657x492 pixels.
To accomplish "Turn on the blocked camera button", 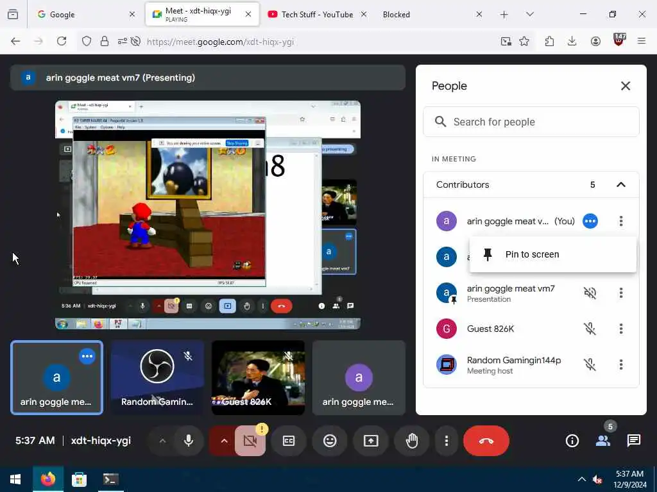I will click(x=250, y=441).
